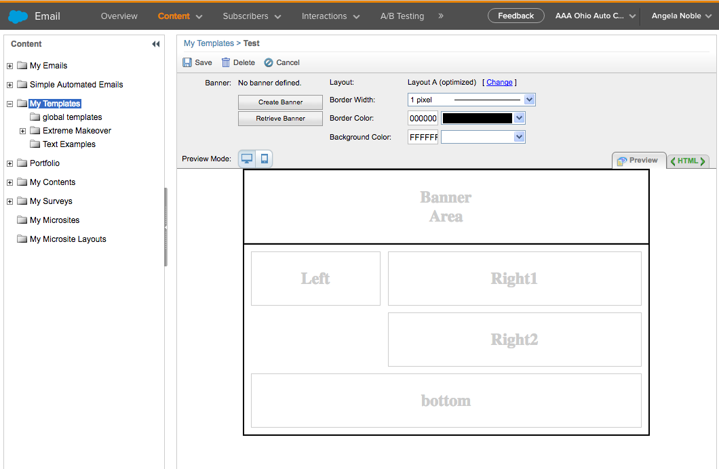
Task: Select the bottom content area
Action: (446, 401)
